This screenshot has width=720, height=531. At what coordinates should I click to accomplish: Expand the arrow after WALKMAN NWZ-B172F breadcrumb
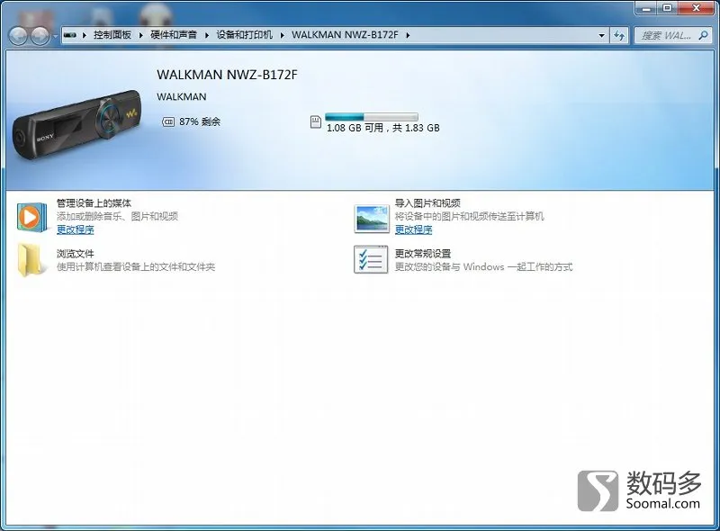408,35
